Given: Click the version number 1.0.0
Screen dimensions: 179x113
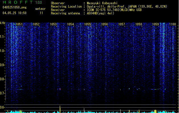Looking at the screenshot, I should [x=38, y=3].
